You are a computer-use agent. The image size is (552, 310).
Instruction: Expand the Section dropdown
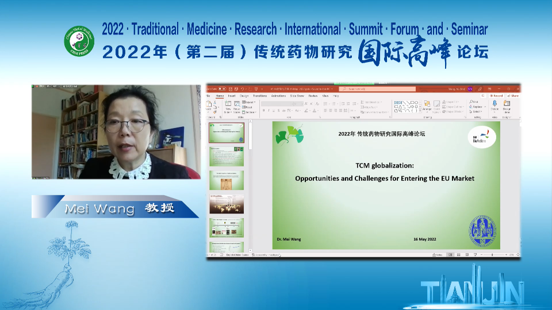click(249, 111)
